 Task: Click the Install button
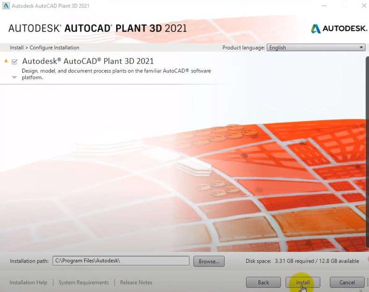tap(303, 282)
